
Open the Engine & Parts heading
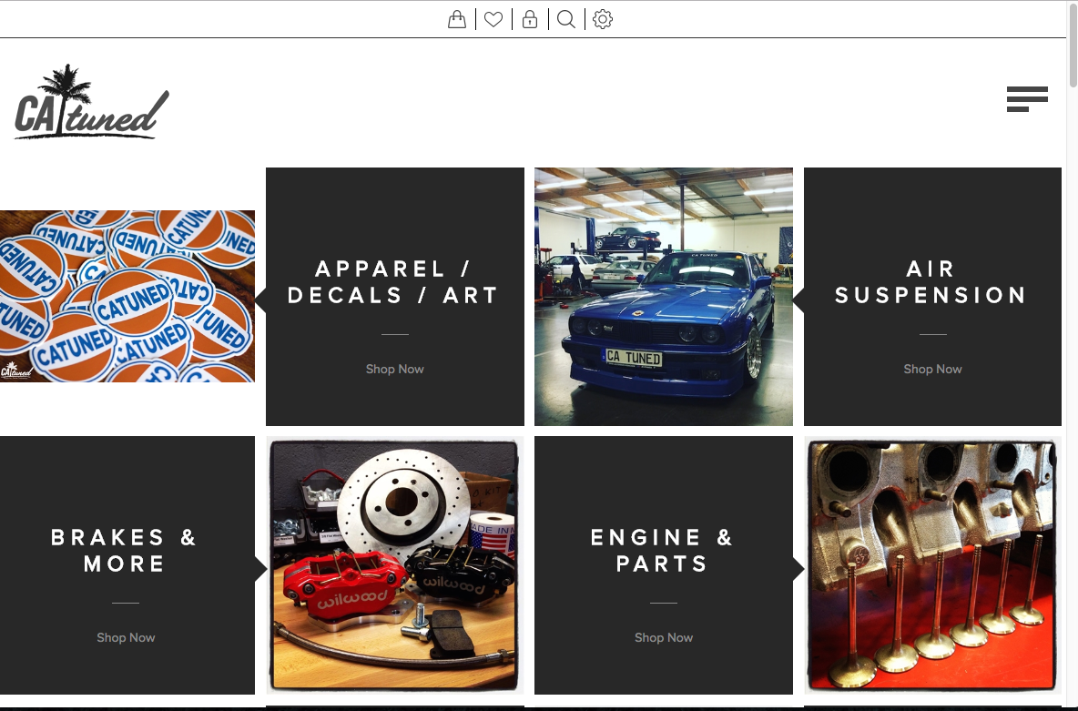(662, 550)
